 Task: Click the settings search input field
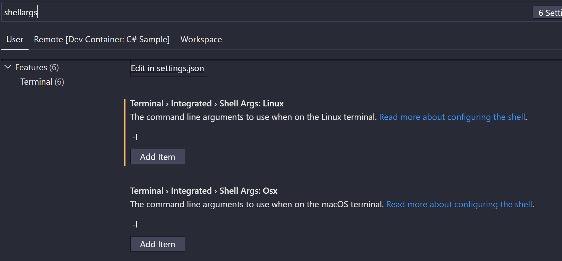pyautogui.click(x=177, y=12)
